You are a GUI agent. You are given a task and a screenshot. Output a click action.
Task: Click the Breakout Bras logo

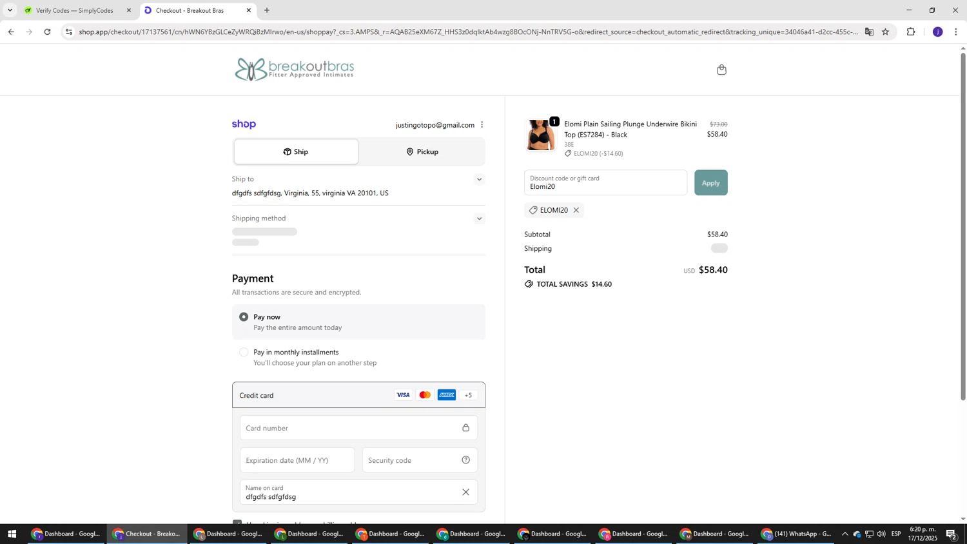click(295, 69)
